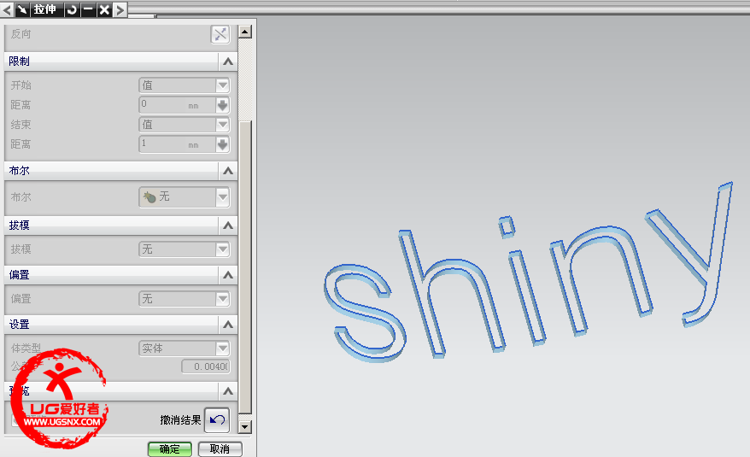Screen dimensions: 750x457
Task: Click the undo result (撤消结果) icon button
Action: click(x=217, y=420)
